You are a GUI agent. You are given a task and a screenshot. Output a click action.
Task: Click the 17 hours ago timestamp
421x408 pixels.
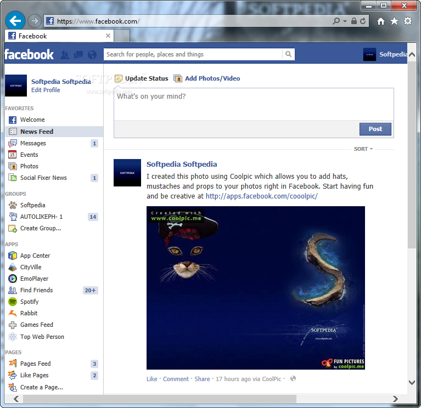click(x=233, y=379)
